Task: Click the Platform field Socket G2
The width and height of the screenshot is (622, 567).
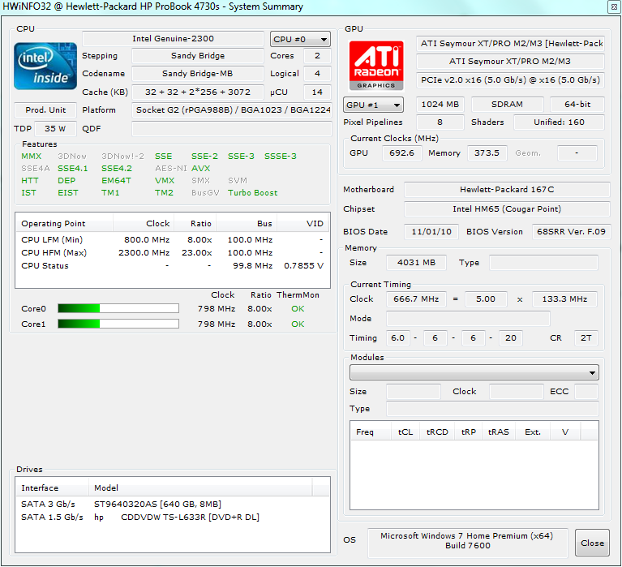Action: (232, 110)
